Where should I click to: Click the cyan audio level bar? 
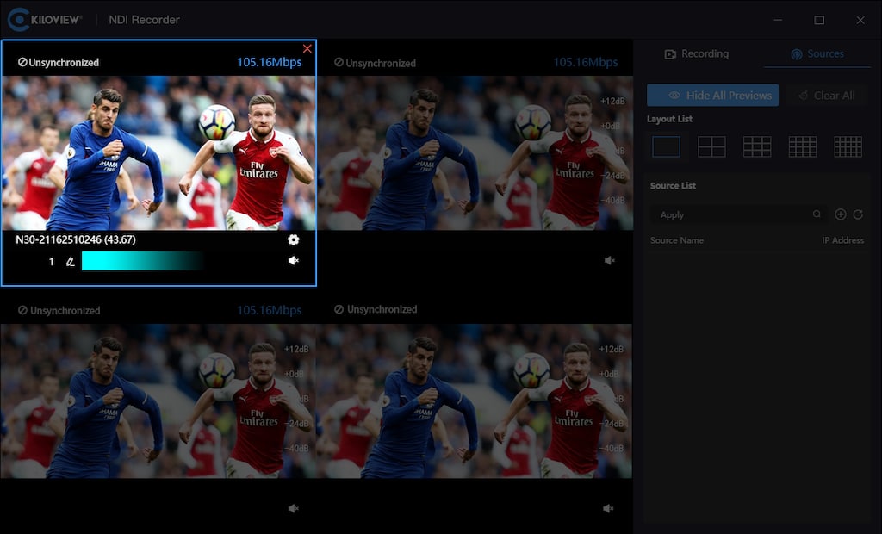click(x=142, y=261)
